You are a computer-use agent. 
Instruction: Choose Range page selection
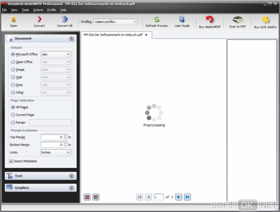(13, 122)
